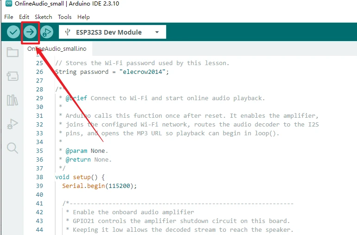Open the Help menu
The image size is (357, 235).
83,17
